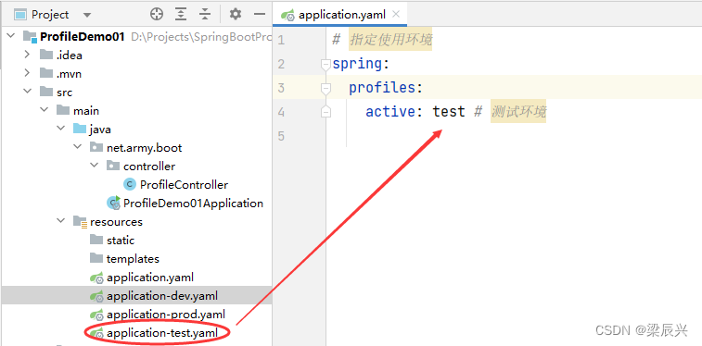The image size is (702, 346).
Task: Click the Project panel title icon
Action: 20,15
